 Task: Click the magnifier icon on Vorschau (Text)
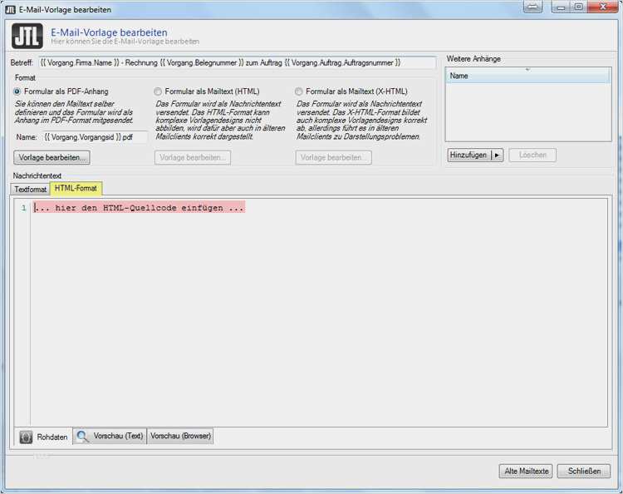pyautogui.click(x=82, y=436)
